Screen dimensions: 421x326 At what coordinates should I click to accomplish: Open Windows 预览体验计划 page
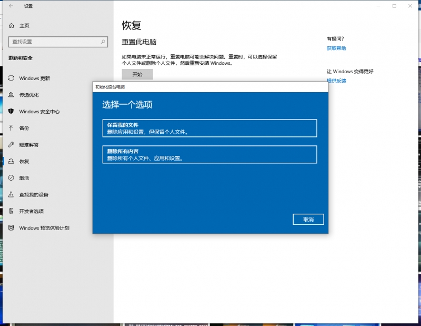tap(44, 228)
